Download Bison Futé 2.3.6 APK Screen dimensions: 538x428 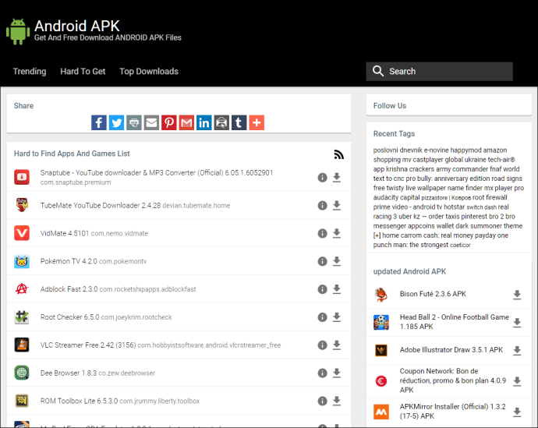517,294
